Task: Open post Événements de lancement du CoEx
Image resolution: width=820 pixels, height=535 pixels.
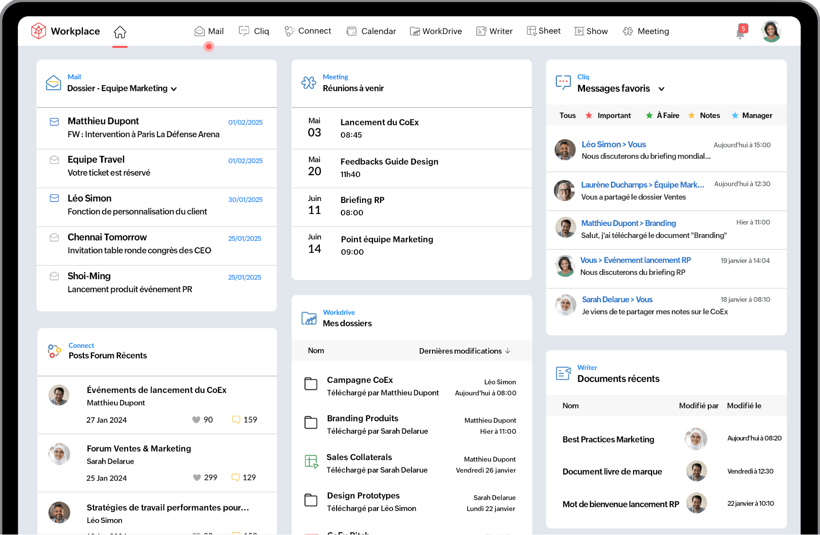Action: point(156,390)
